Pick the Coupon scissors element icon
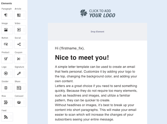 pyautogui.click(x=19, y=59)
